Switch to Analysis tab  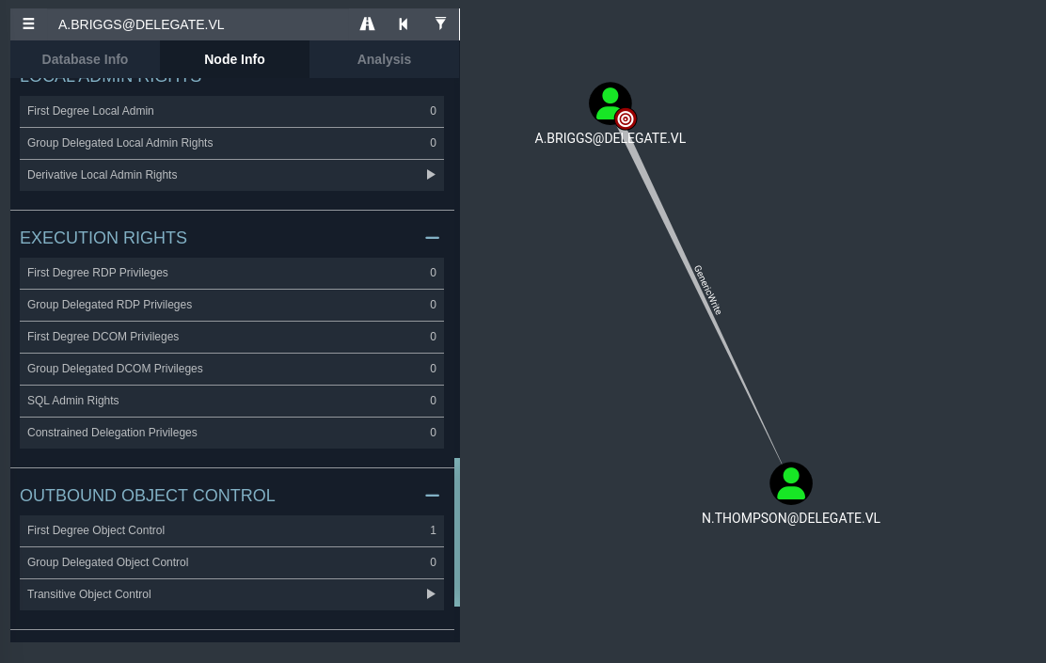[384, 59]
